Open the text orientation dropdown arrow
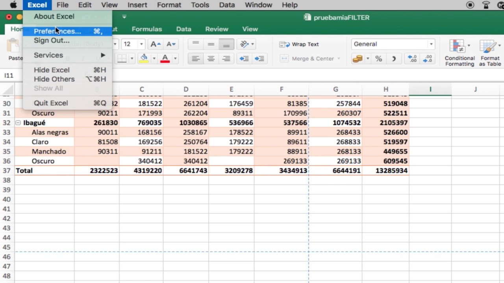The image size is (504, 283). 253,44
